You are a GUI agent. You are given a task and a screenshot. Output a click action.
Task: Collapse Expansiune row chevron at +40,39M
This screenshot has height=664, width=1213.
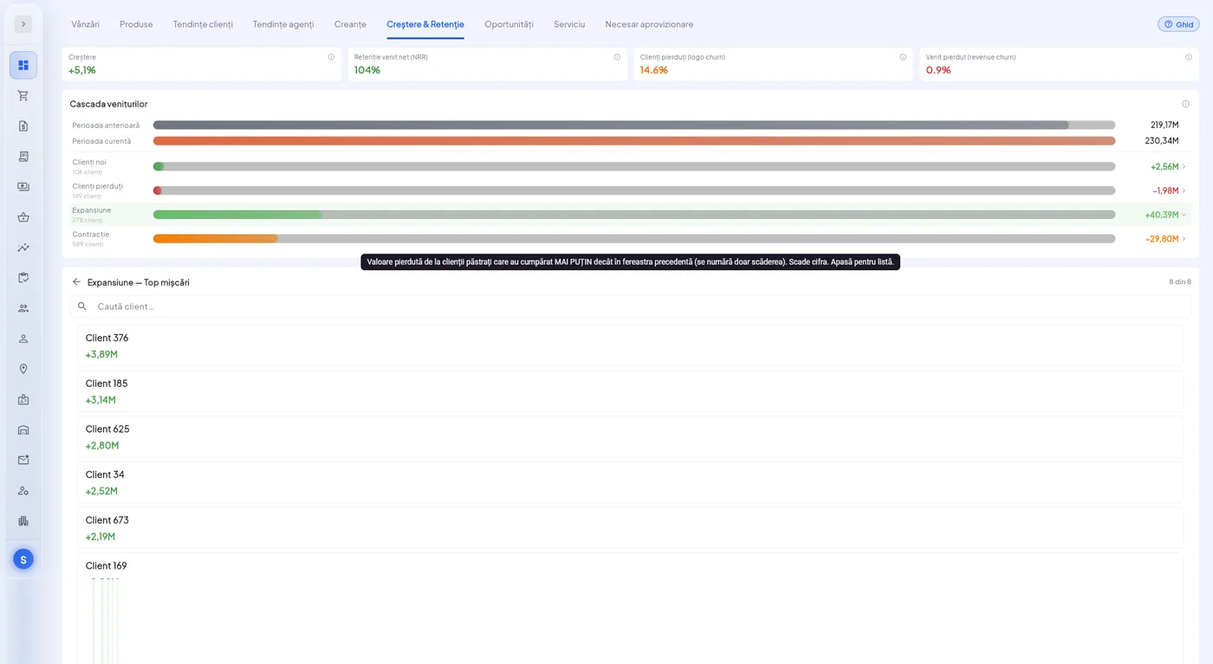[1184, 215]
